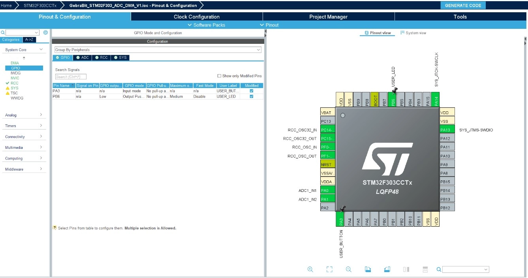The height and width of the screenshot is (278, 528).
Task: Select IWDG in System Core list
Action: point(16,73)
